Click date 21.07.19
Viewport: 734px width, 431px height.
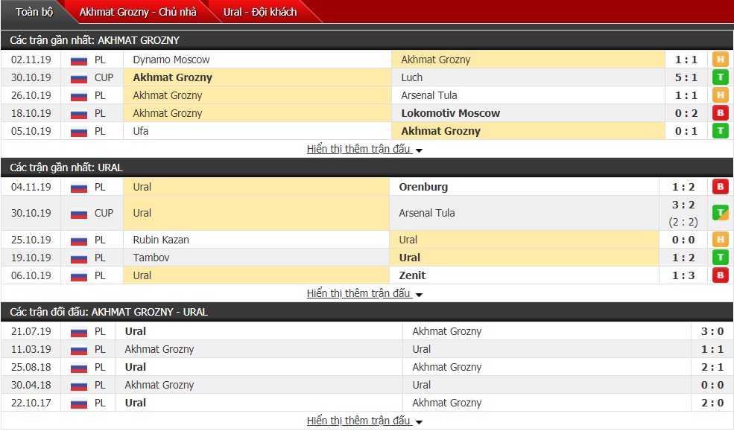tap(31, 331)
